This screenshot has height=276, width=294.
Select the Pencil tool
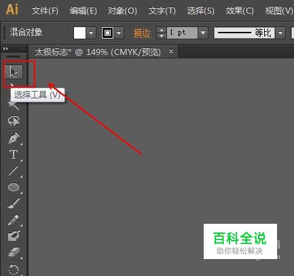pyautogui.click(x=14, y=220)
